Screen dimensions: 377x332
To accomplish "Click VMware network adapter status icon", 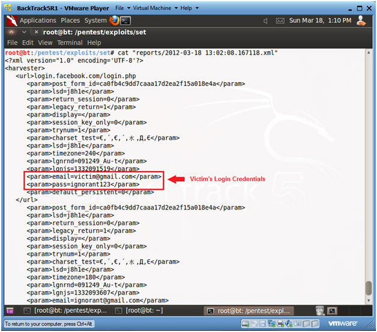I will [x=271, y=324].
